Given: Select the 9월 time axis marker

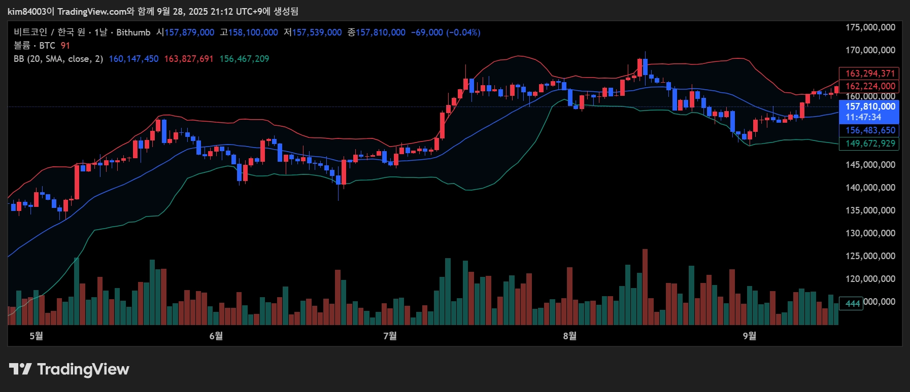Looking at the screenshot, I should pyautogui.click(x=749, y=336).
